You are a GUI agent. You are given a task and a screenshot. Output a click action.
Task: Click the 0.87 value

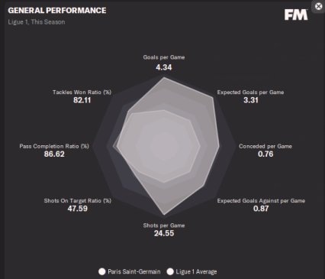click(x=261, y=209)
